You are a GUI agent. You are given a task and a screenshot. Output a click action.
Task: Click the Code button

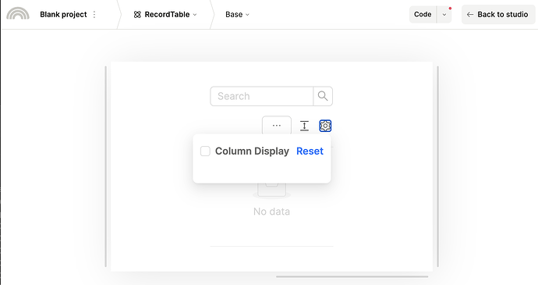pyautogui.click(x=423, y=14)
